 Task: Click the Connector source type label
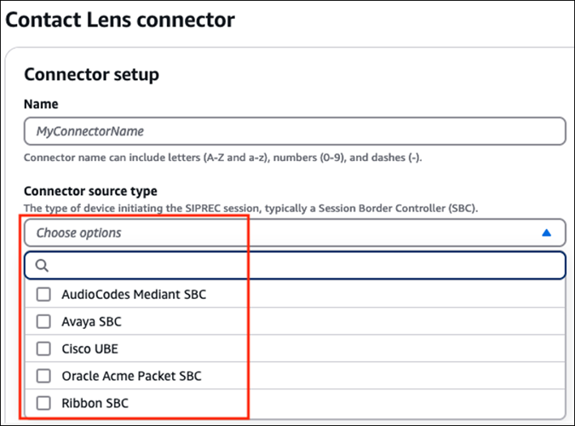[x=90, y=191]
